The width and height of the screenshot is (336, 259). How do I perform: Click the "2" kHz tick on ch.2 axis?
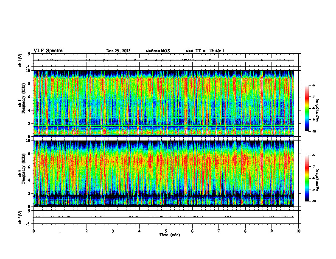(30, 194)
